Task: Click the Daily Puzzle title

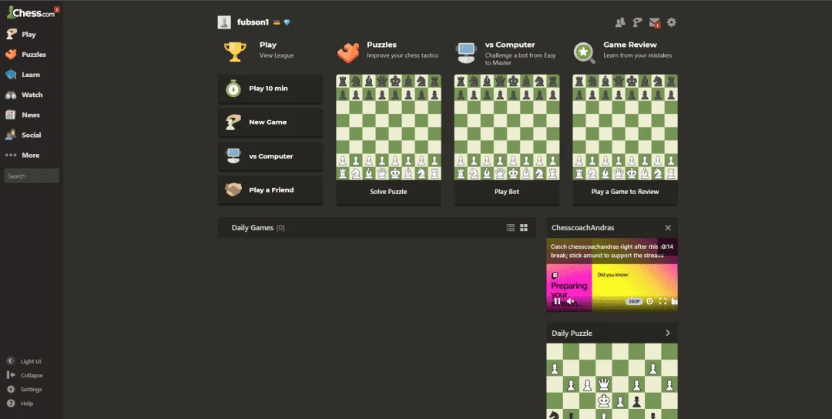Action: point(572,333)
